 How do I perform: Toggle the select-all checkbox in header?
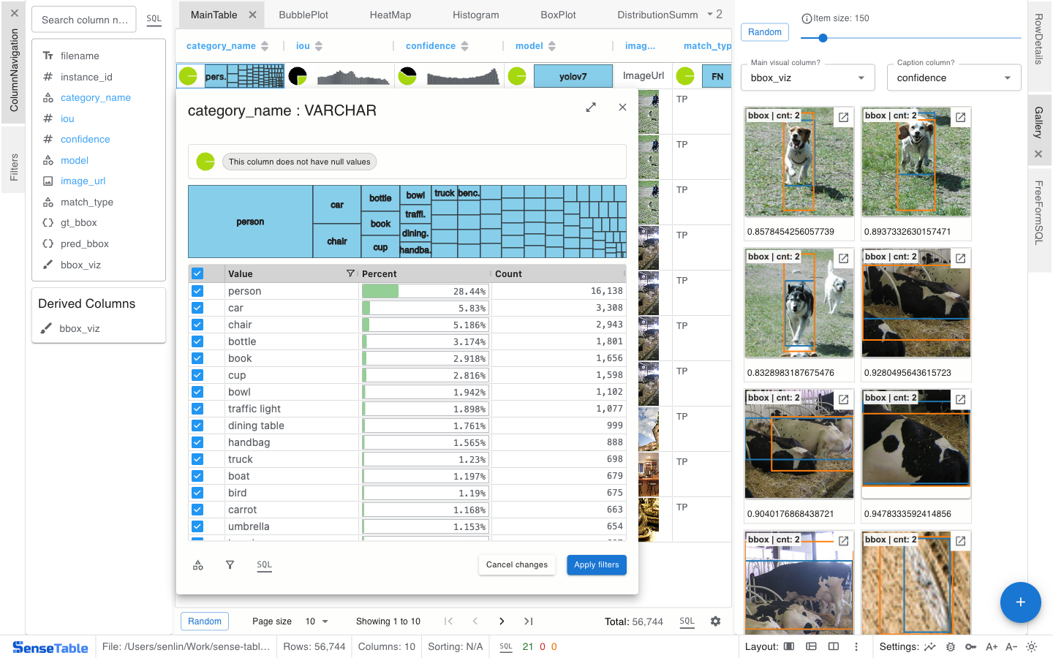click(197, 273)
